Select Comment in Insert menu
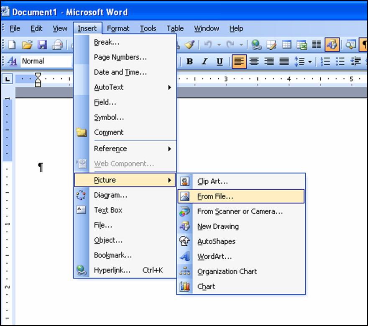This screenshot has width=368, height=326. tap(125, 132)
